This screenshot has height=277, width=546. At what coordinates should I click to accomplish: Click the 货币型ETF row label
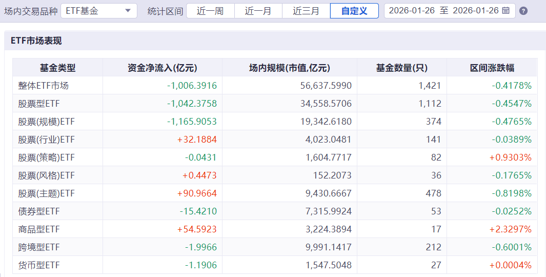point(38,265)
